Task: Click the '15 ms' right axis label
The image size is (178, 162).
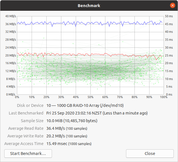Action: pyautogui.click(x=169, y=71)
